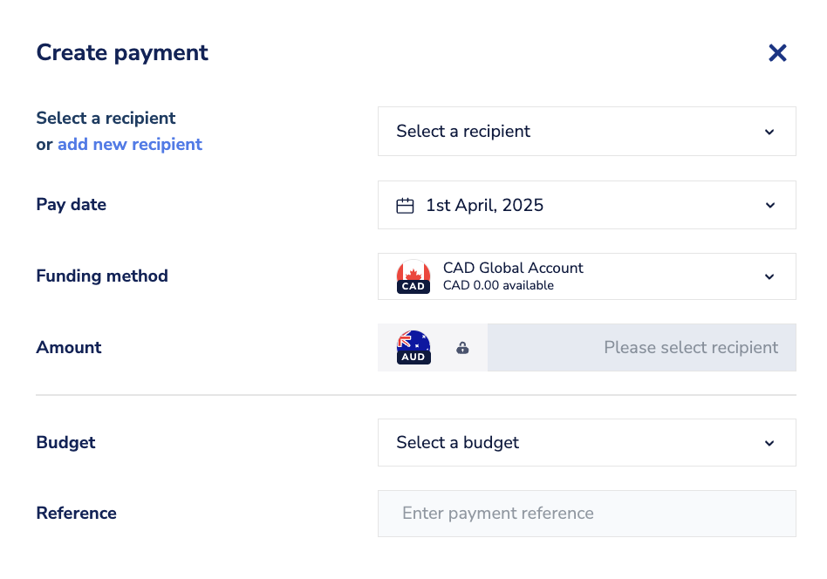Click the Australian AUD flag icon
The image size is (827, 579).
pos(413,347)
